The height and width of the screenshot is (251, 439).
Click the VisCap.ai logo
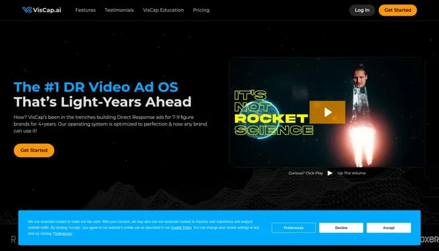tap(42, 10)
